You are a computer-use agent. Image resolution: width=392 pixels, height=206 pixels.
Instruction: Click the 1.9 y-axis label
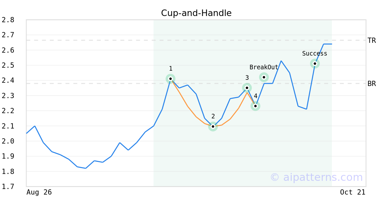[8, 156]
